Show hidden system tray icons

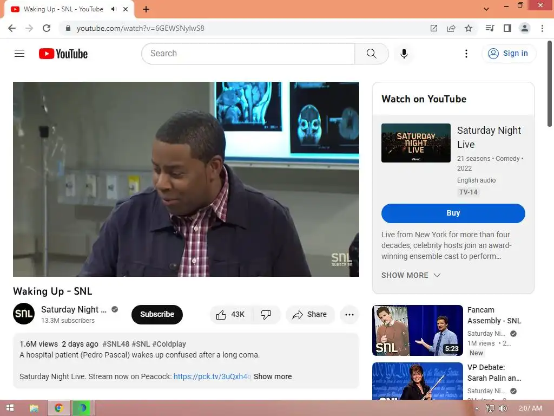(477, 408)
